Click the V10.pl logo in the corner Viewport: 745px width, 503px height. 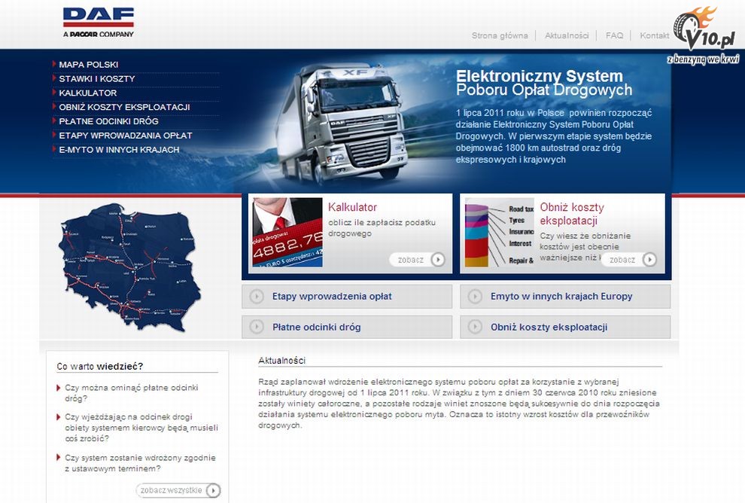[x=704, y=35]
